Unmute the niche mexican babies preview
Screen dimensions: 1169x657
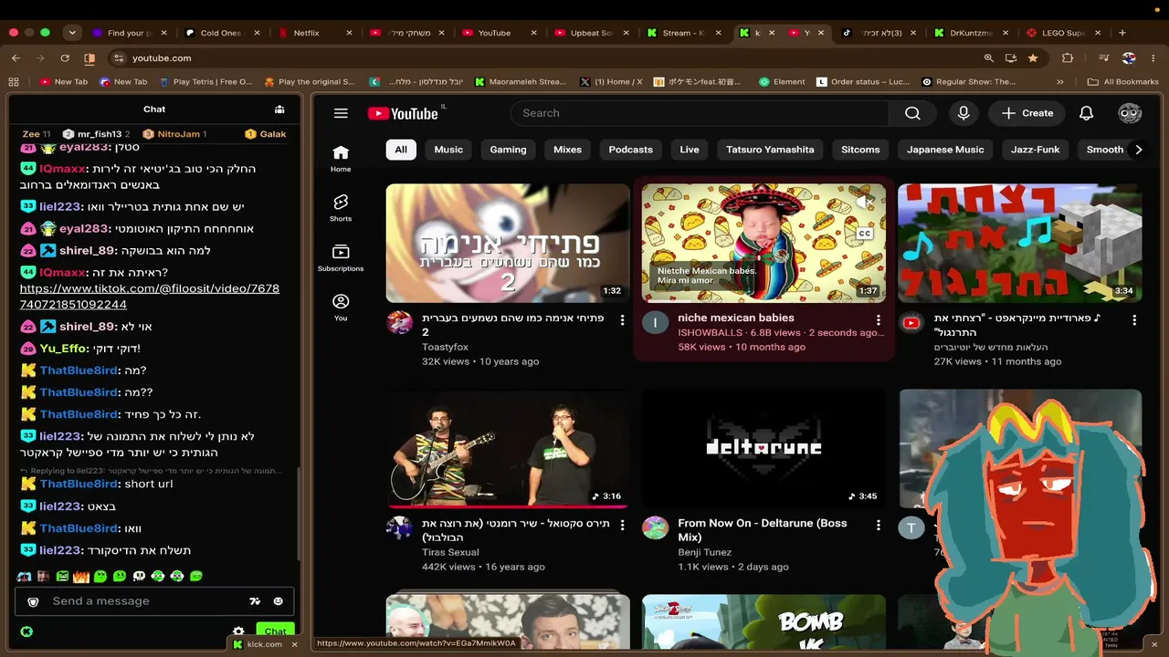coord(864,202)
